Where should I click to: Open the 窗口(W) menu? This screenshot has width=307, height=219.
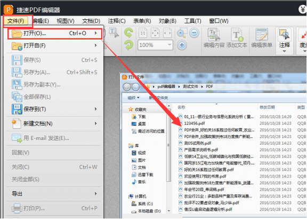pyautogui.click(x=219, y=21)
